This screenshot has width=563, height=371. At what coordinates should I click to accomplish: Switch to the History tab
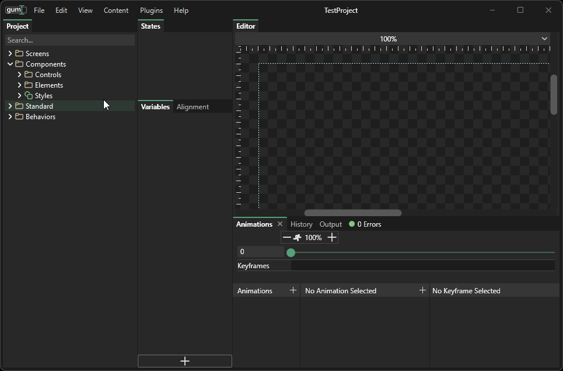coord(301,224)
